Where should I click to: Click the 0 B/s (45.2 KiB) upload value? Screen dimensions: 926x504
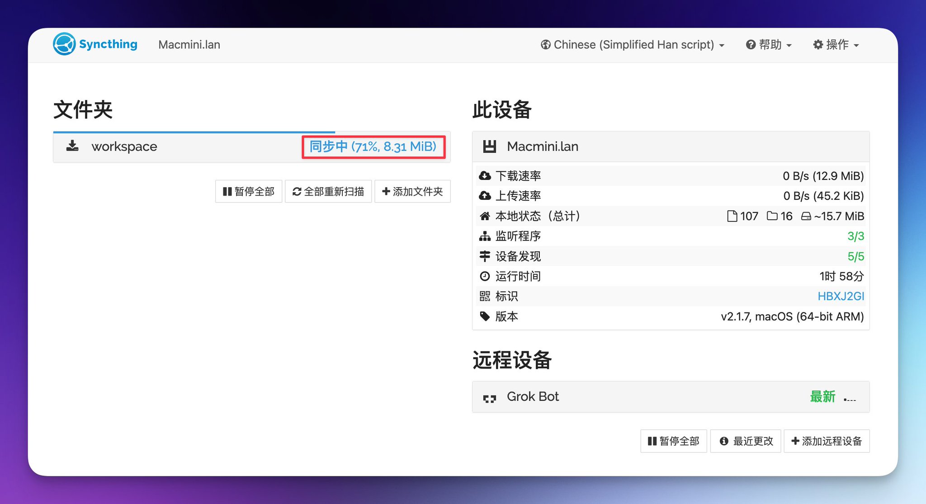click(x=823, y=196)
